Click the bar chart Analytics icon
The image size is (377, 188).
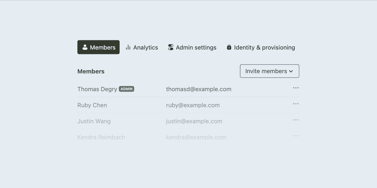[128, 47]
